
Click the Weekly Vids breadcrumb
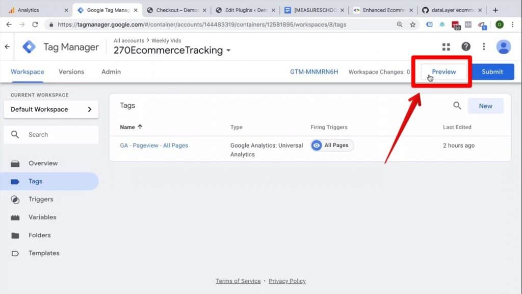coord(166,40)
